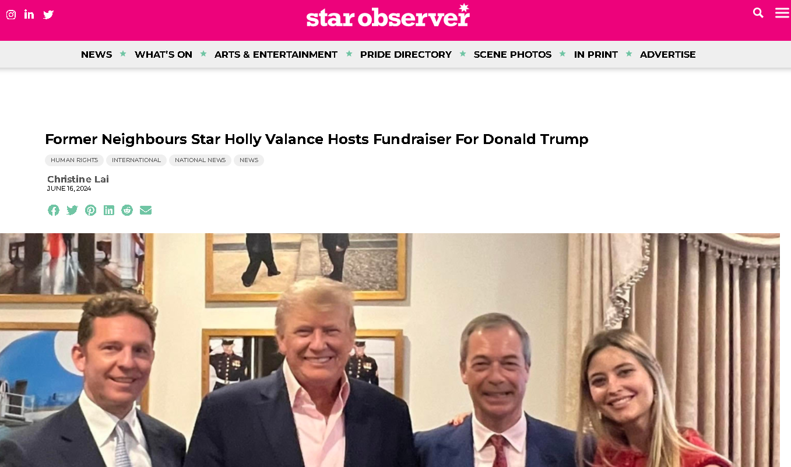The width and height of the screenshot is (791, 467).
Task: Select the International category tag
Action: tap(136, 160)
